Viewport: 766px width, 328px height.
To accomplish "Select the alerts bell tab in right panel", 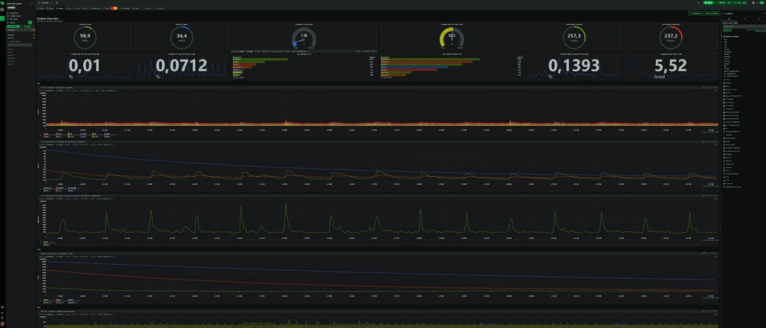I will pyautogui.click(x=759, y=19).
